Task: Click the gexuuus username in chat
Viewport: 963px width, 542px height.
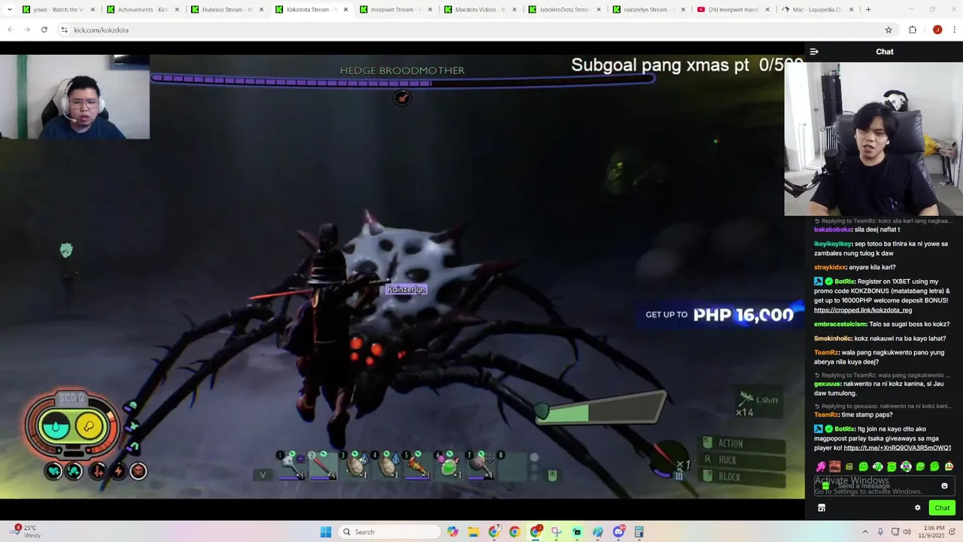Action: click(828, 384)
